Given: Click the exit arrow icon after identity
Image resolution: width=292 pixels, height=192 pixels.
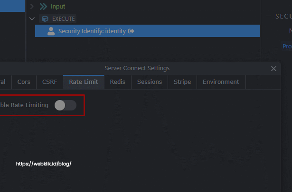Looking at the screenshot, I should point(131,31).
